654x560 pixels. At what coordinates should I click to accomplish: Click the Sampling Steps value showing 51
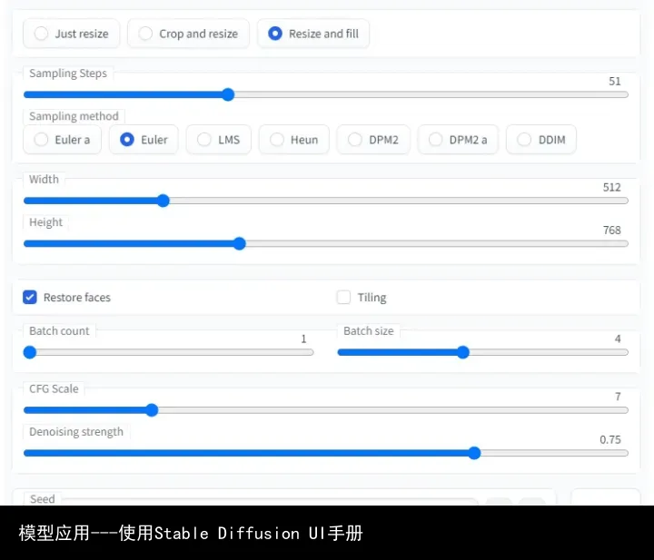click(x=615, y=81)
